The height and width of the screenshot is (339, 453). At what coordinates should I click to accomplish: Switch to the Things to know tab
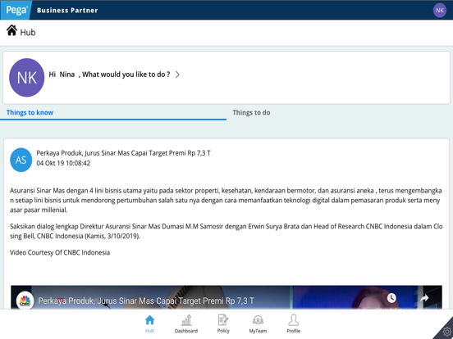click(x=30, y=112)
